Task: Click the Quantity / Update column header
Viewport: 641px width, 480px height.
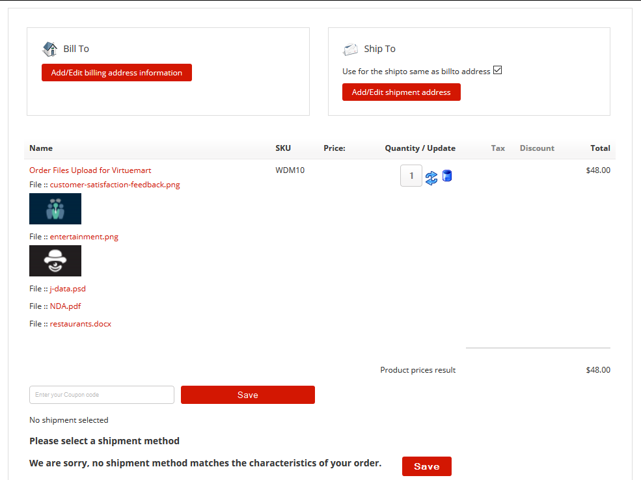Action: [420, 148]
